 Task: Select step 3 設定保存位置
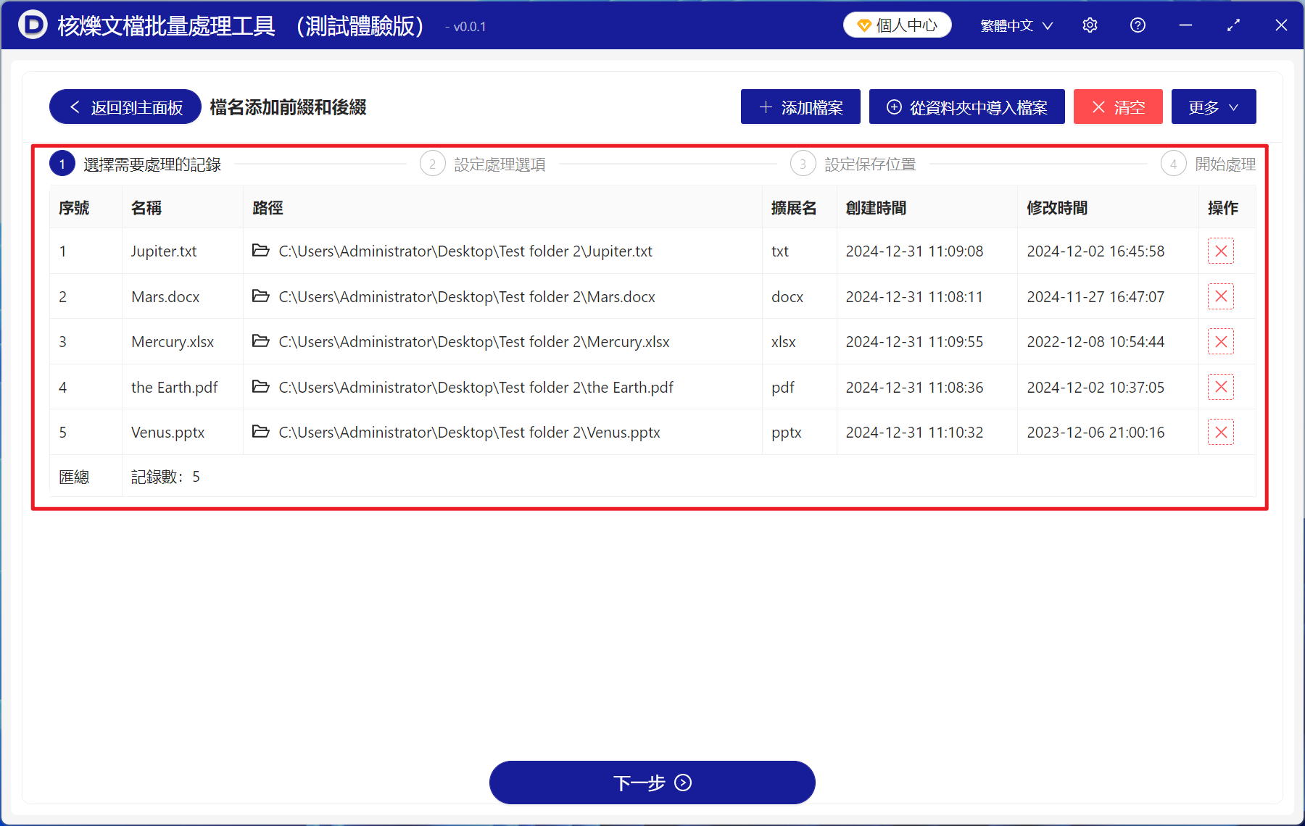pos(853,164)
